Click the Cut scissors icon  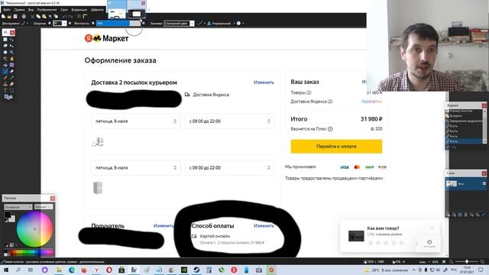pyautogui.click(x=32, y=16)
